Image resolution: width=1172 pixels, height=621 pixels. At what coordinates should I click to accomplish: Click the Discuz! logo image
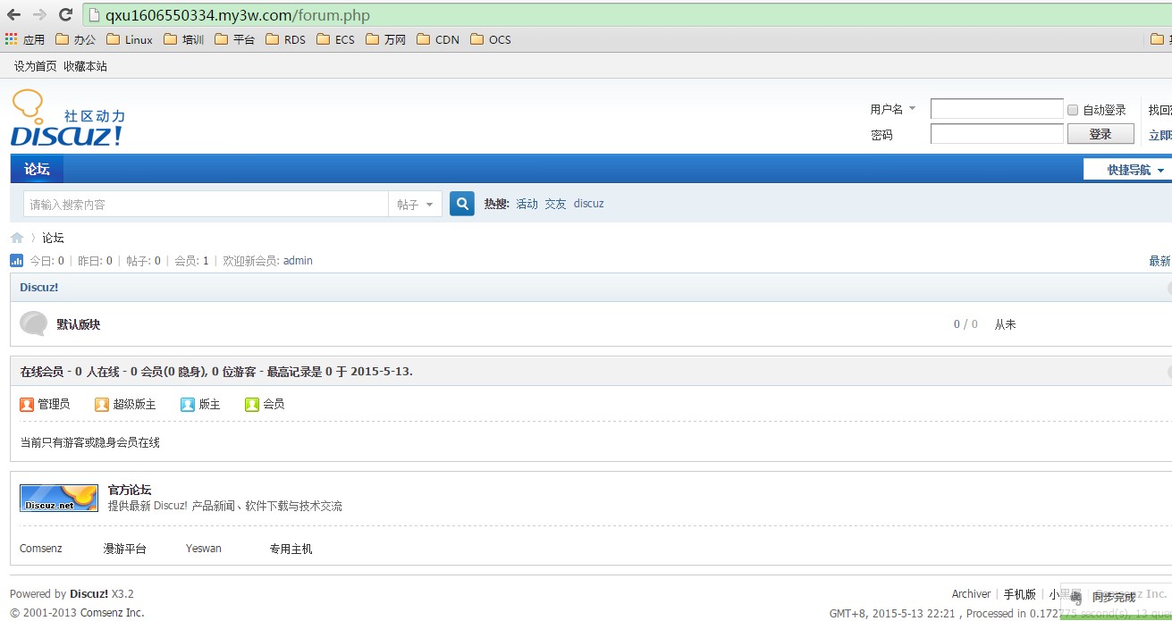click(x=68, y=118)
